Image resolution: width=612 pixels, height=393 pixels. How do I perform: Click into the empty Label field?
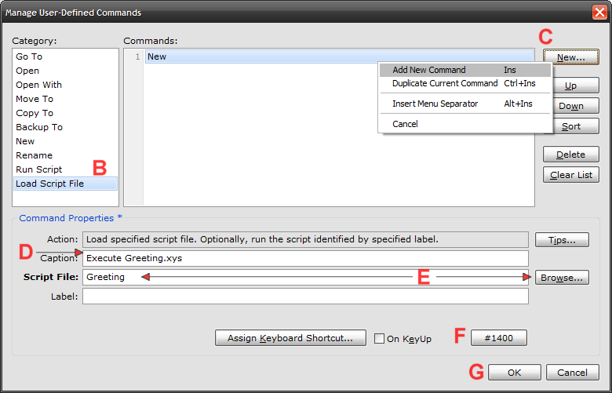tap(306, 297)
